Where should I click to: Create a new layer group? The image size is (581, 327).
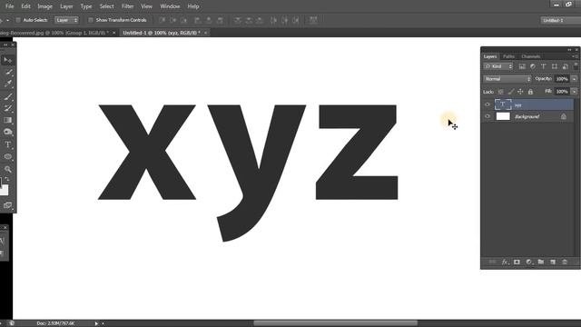(x=541, y=262)
